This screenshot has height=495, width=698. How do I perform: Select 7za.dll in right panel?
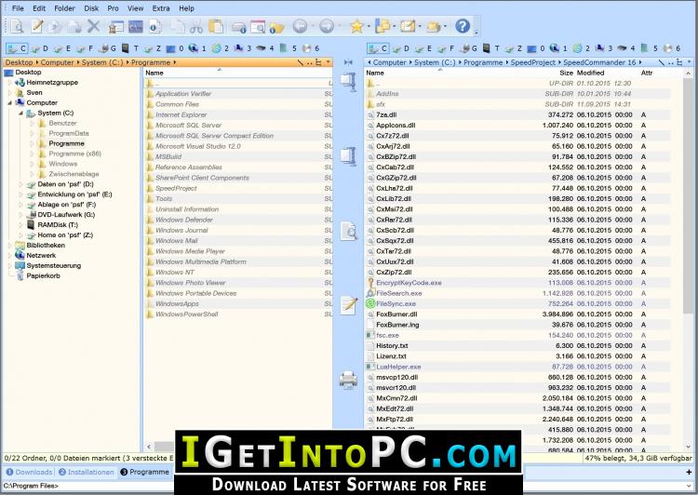coord(386,114)
